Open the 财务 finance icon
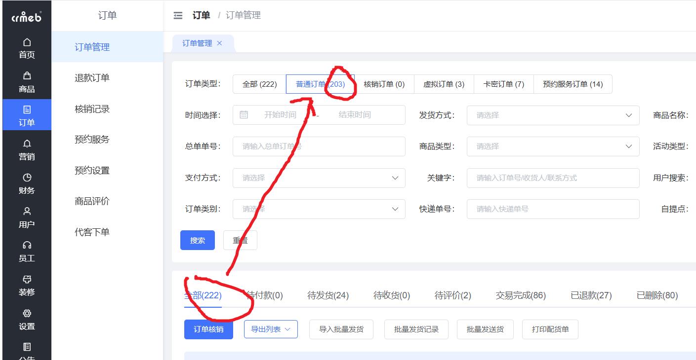696x360 pixels. coord(27,178)
